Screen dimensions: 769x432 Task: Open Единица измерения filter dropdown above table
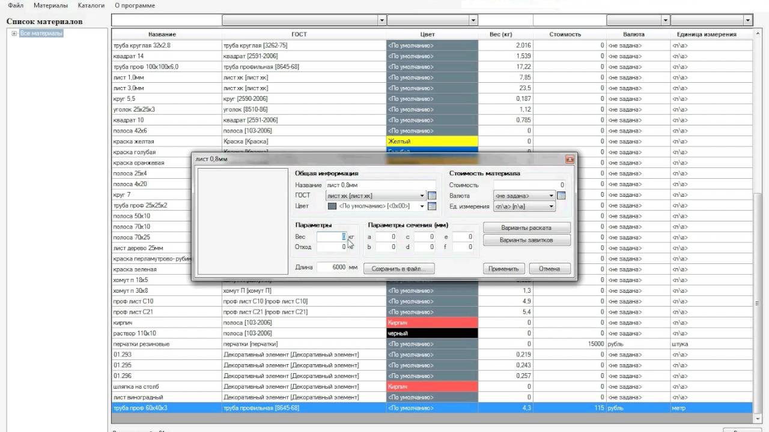[x=748, y=20]
